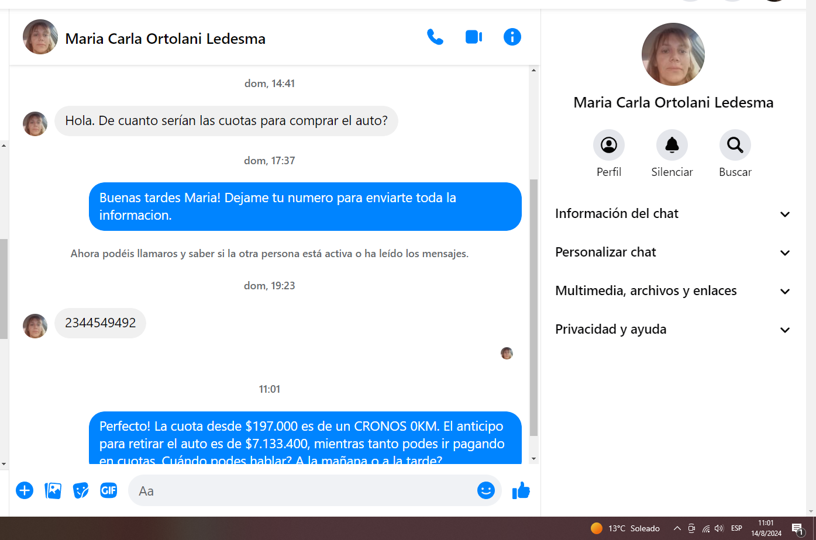Open the Windows notification center in taskbar
Image resolution: width=816 pixels, height=540 pixels.
[x=798, y=529]
